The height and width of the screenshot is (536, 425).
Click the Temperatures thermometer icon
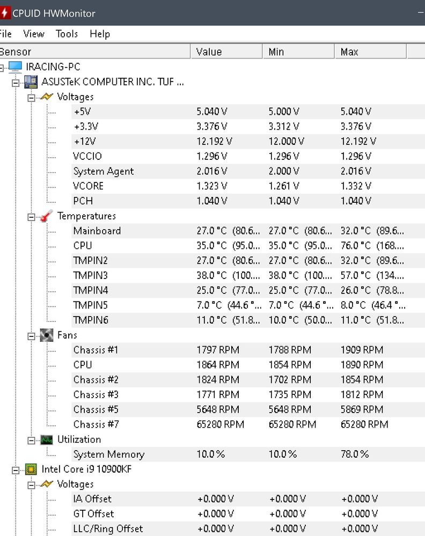pyautogui.click(x=46, y=216)
